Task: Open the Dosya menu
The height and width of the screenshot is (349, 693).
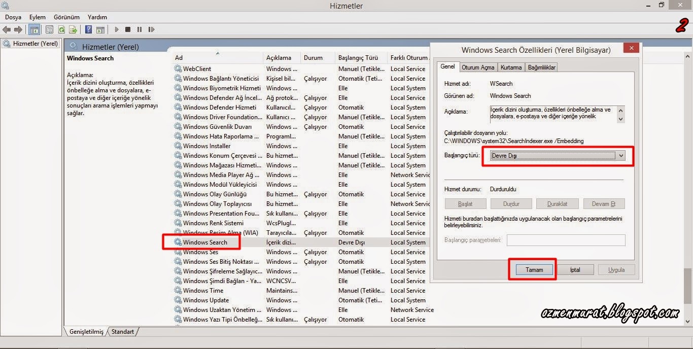Action: [x=13, y=17]
